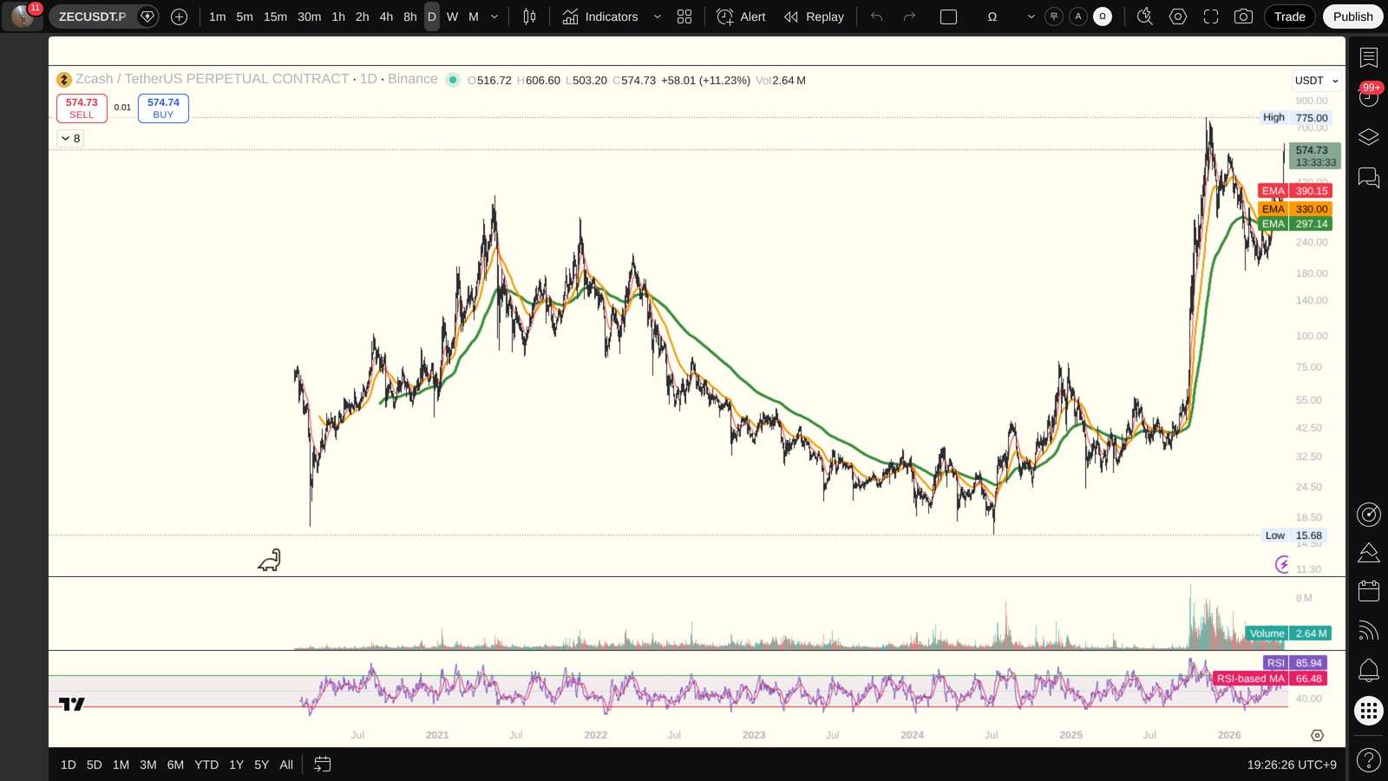Set date range to 3M

[x=148, y=765]
